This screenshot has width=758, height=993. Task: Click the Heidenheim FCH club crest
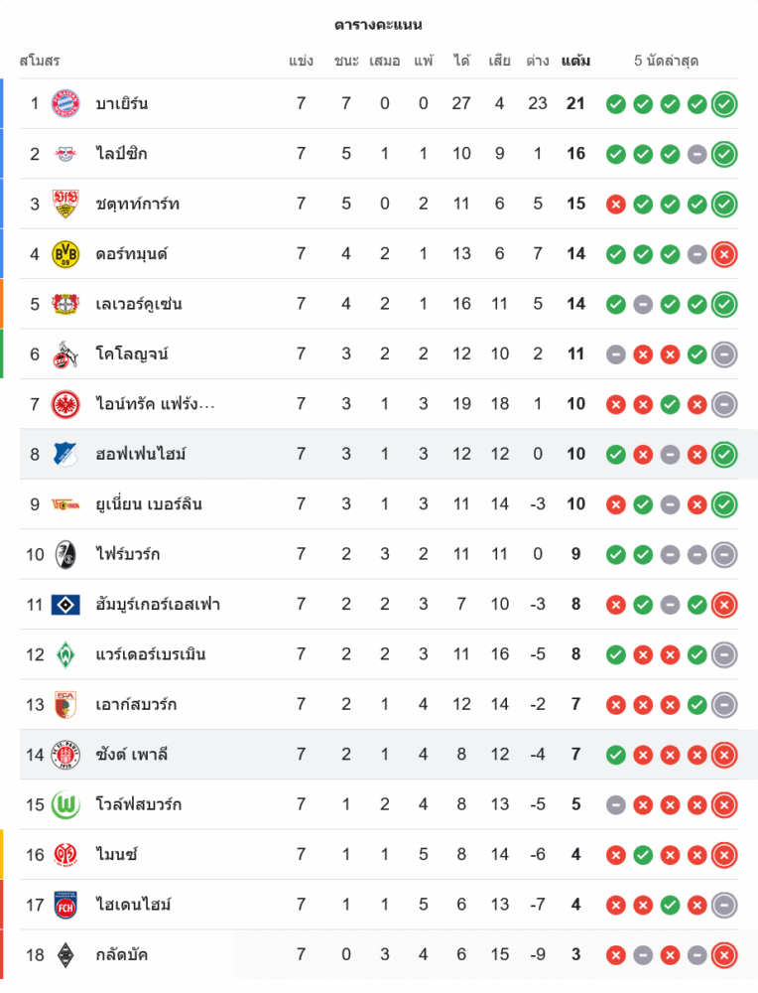[x=65, y=905]
